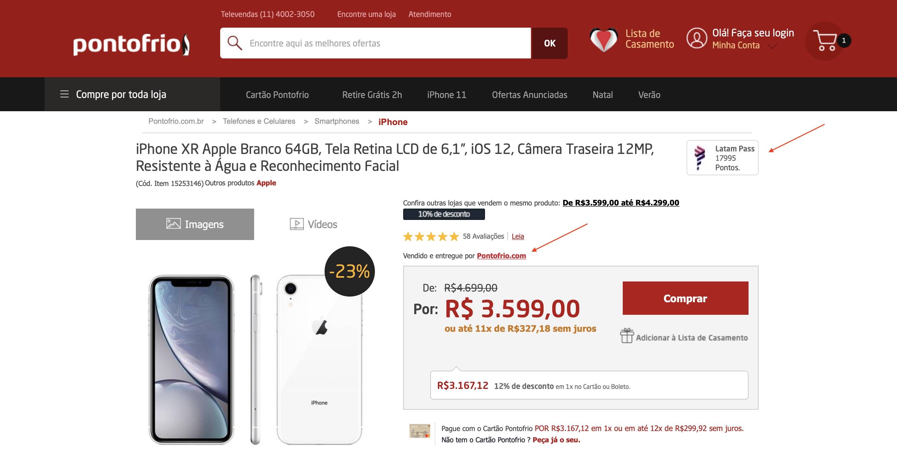Screen dimensions: 897x453
Task: Click into the search field for offers
Action: pyautogui.click(x=376, y=43)
